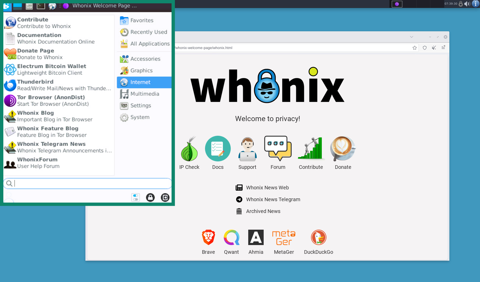Viewport: 480px width, 282px height.
Task: Open the Brave hamburger menu icon
Action: click(443, 47)
